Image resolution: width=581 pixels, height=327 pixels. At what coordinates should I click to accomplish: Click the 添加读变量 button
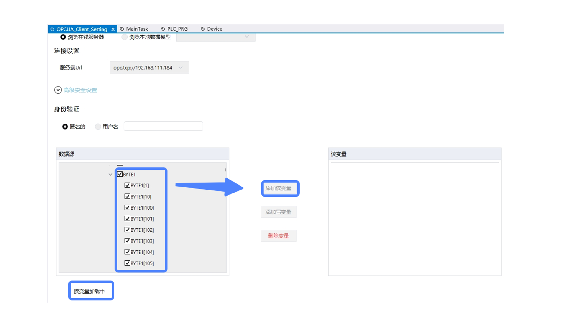point(278,188)
